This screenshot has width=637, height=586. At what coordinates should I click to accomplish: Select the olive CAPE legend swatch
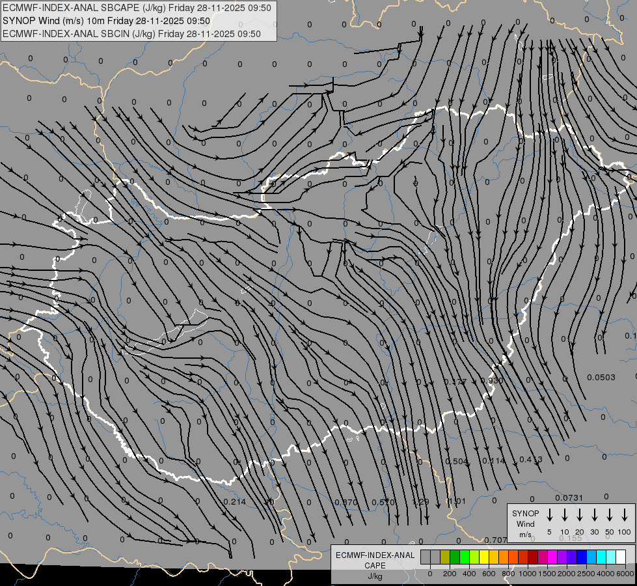click(445, 557)
